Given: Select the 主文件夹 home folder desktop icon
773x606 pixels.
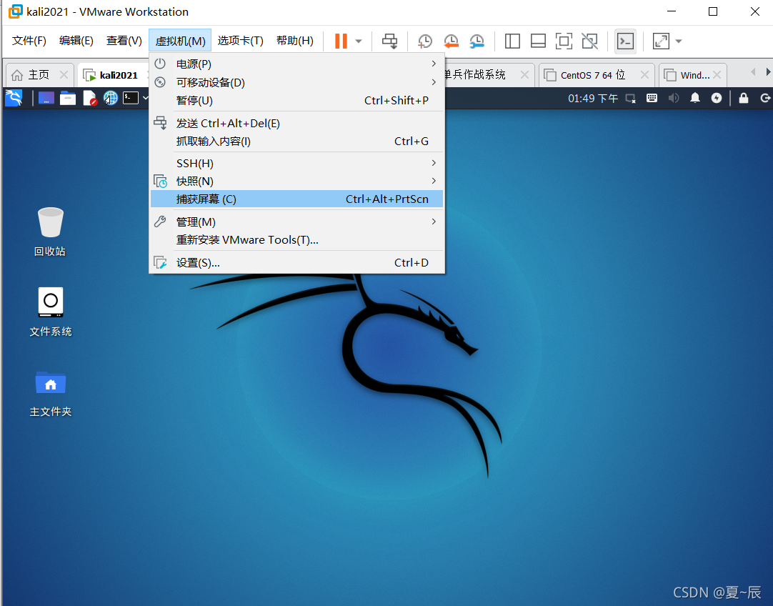Looking at the screenshot, I should tap(50, 394).
